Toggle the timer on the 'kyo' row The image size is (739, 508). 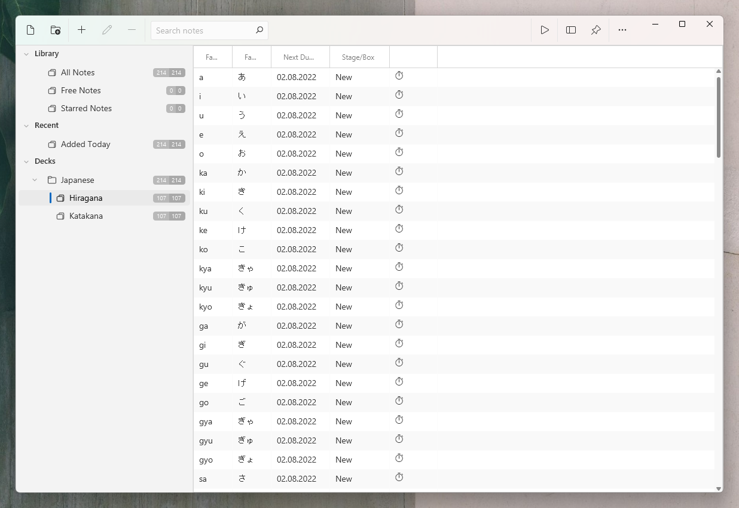pos(399,305)
